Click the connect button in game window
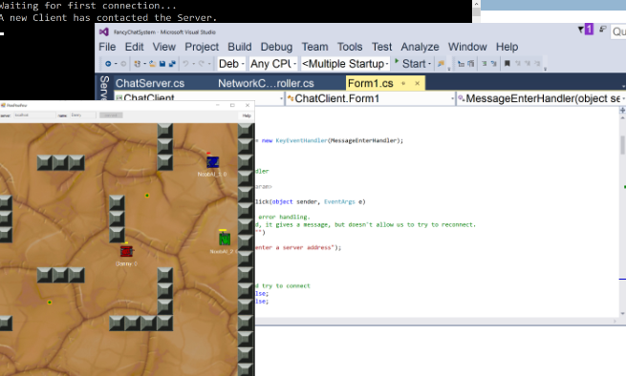626x376 pixels. [x=111, y=115]
